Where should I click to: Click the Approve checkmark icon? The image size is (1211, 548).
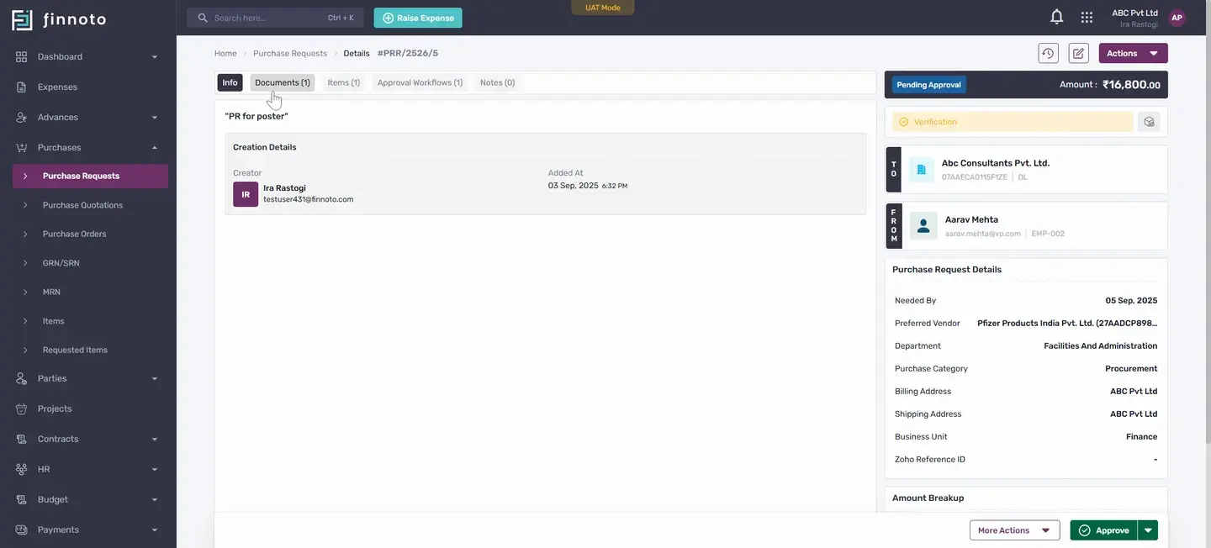tap(1085, 530)
